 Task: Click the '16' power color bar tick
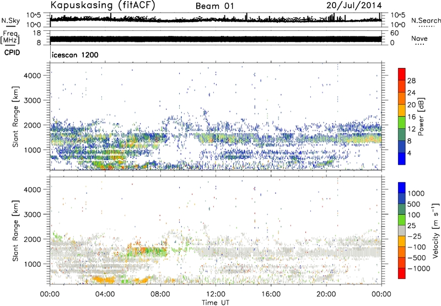411,117
